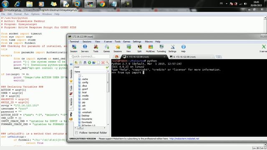Click the key icon in SFTP toolbar

click(x=107, y=62)
